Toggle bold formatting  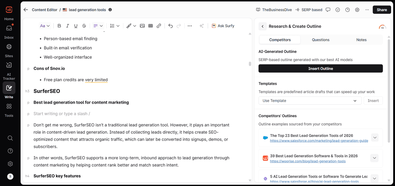[x=59, y=26]
